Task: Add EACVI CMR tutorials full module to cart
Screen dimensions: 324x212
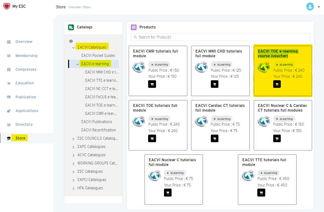Action: pyautogui.click(x=152, y=84)
